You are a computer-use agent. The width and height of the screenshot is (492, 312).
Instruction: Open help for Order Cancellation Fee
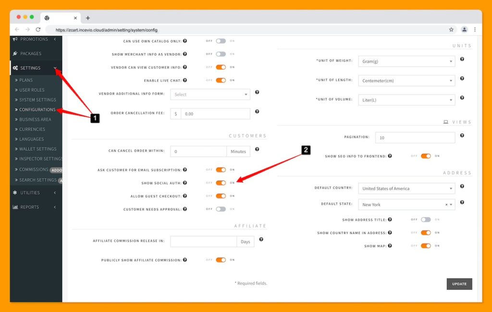click(x=257, y=111)
